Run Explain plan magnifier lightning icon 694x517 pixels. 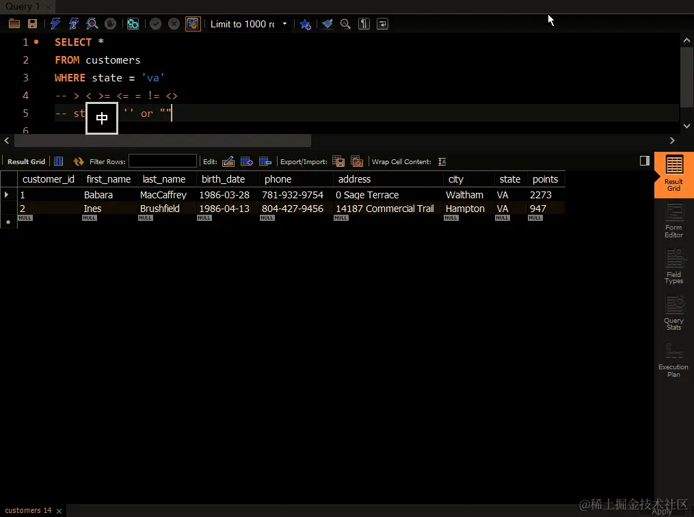(92, 24)
